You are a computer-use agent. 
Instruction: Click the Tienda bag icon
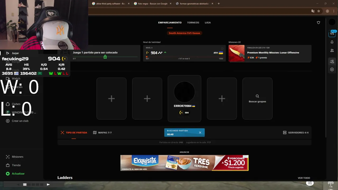point(8,165)
